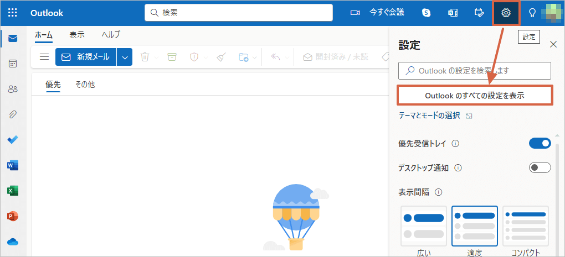
Task: Click 今すぐ会議 in header
Action: click(387, 12)
